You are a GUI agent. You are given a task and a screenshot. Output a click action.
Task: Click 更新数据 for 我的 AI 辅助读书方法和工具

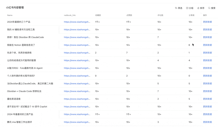[207, 30]
